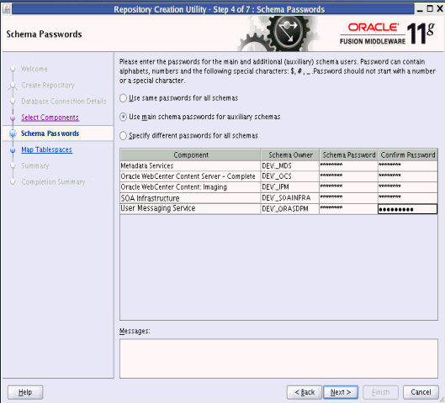Click the Schema Owner column header
The height and width of the screenshot is (403, 445).
pos(290,155)
